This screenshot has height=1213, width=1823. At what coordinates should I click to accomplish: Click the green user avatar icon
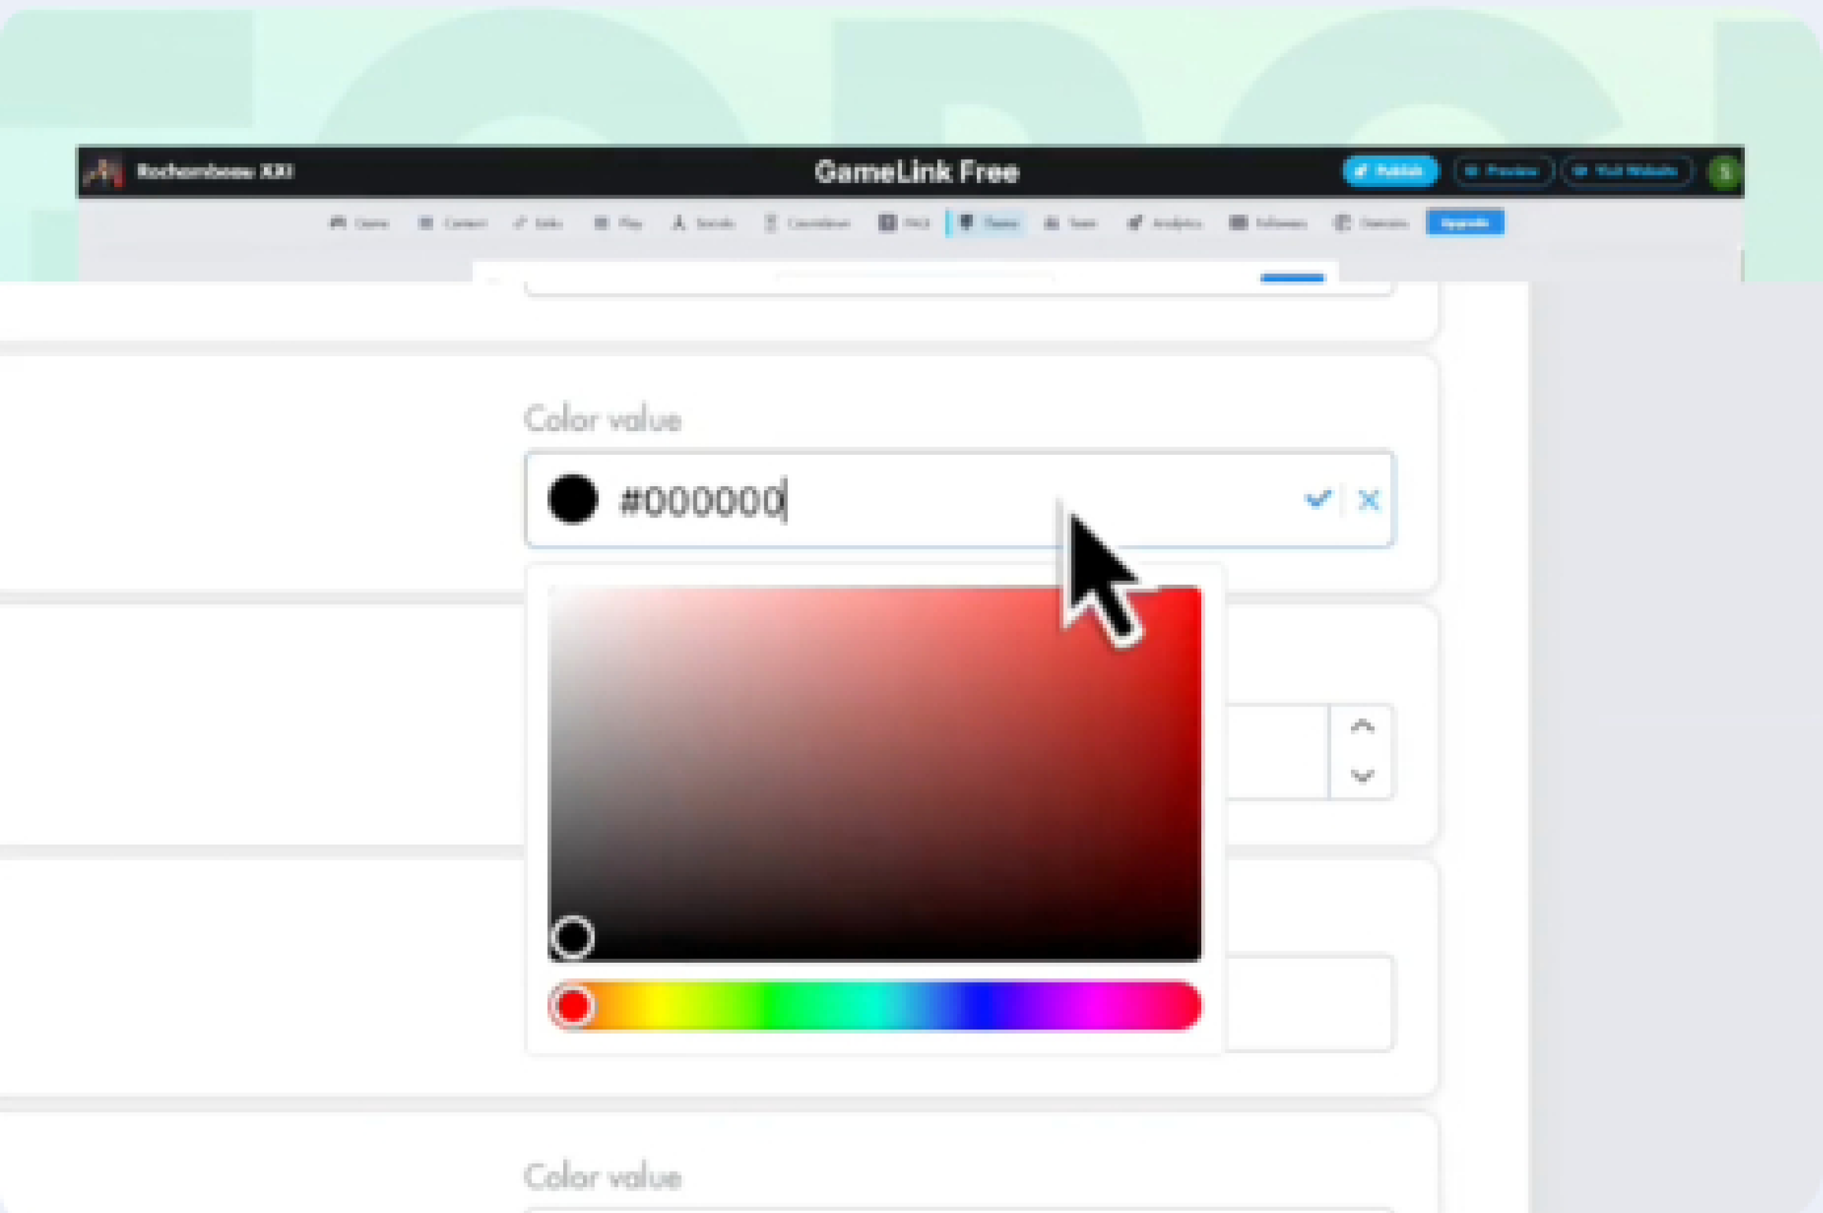click(x=1724, y=172)
